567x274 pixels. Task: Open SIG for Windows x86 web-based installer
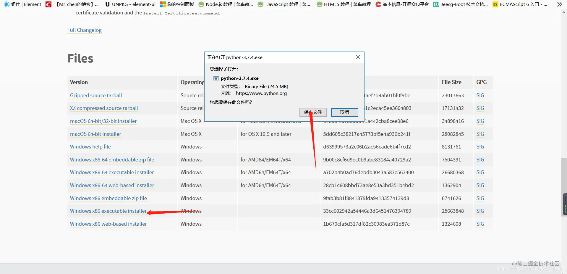pyautogui.click(x=480, y=224)
